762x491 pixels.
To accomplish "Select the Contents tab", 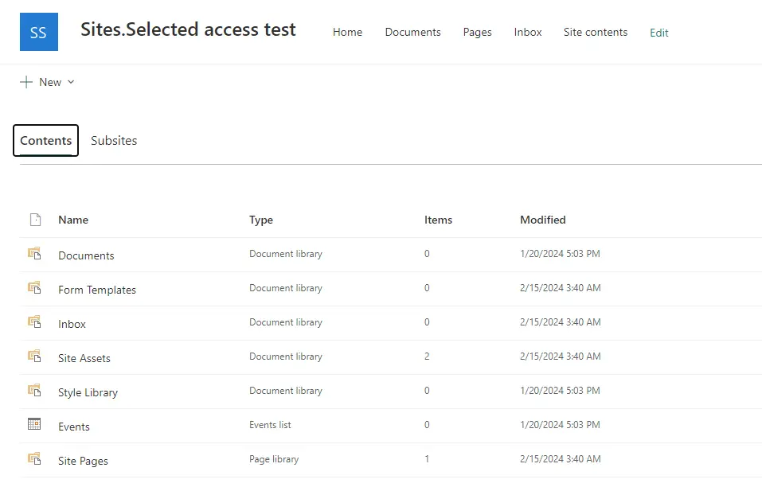I will point(45,141).
